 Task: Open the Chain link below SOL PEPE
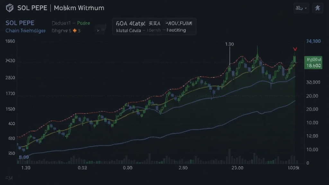pyautogui.click(x=25, y=31)
